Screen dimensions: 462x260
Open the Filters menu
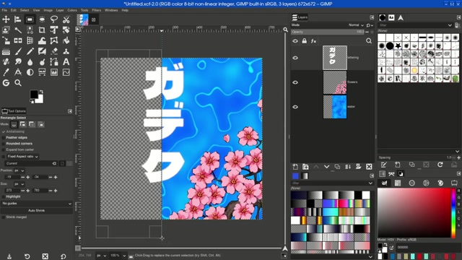96,10
